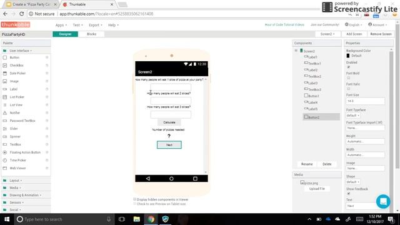The image size is (400, 225).
Task: Select the Spinner palette icon
Action: (x=5, y=136)
